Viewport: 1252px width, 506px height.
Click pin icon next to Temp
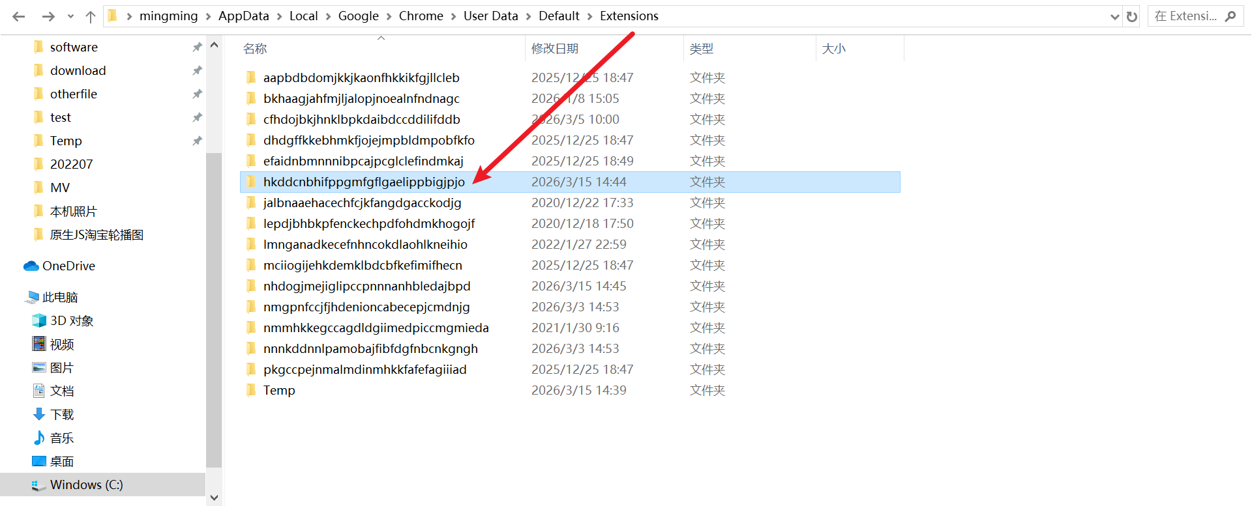[197, 141]
